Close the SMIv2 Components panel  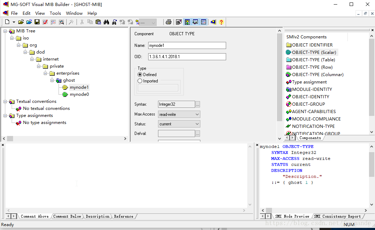click(x=373, y=30)
